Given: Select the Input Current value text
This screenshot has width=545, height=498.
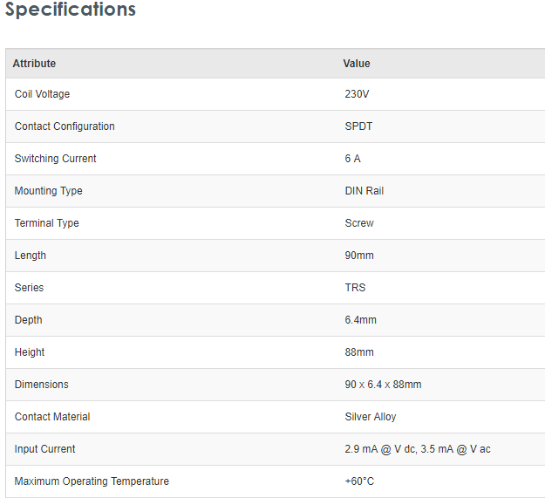Looking at the screenshot, I should pyautogui.click(x=418, y=449).
